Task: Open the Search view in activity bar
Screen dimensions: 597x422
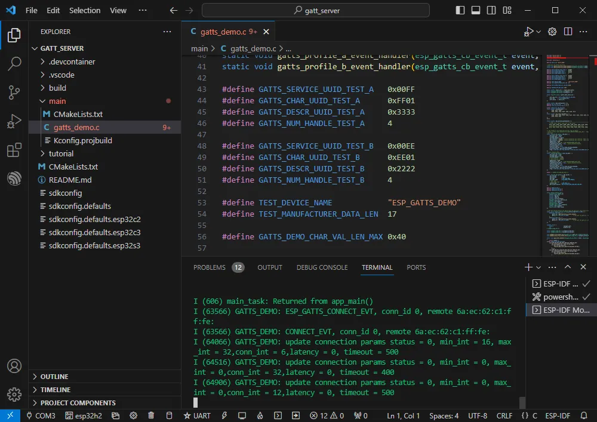Action: [14, 63]
